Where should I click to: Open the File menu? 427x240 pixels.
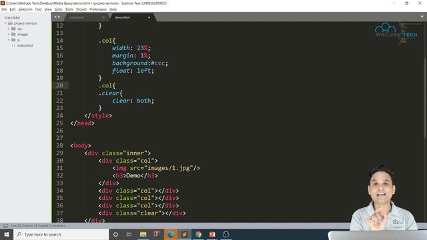(4, 9)
